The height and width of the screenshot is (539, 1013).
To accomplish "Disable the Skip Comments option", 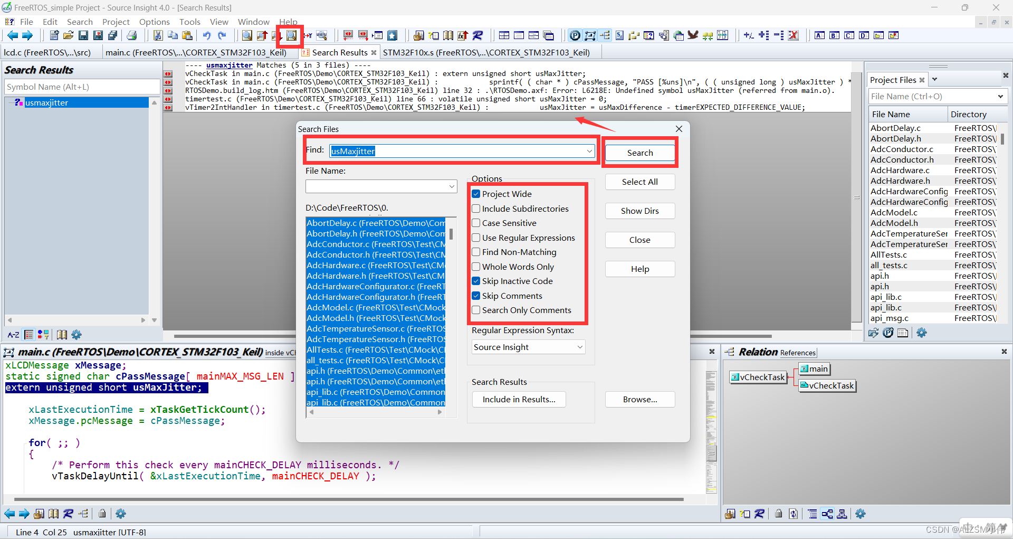I will tap(476, 296).
